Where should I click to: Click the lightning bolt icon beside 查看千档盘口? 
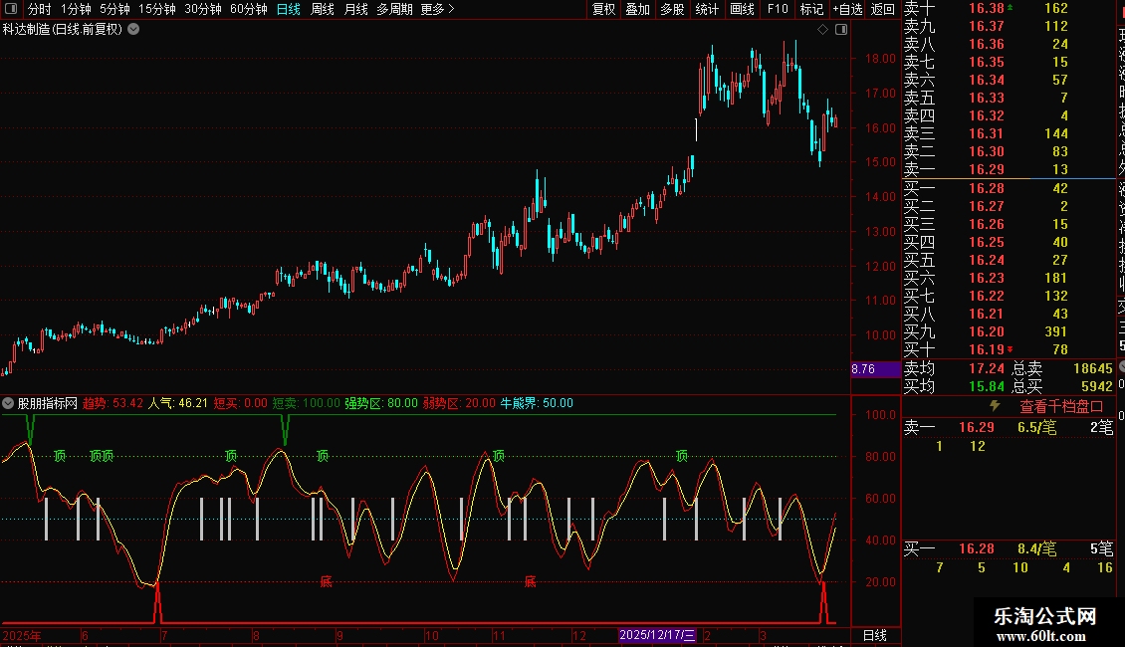pos(995,406)
